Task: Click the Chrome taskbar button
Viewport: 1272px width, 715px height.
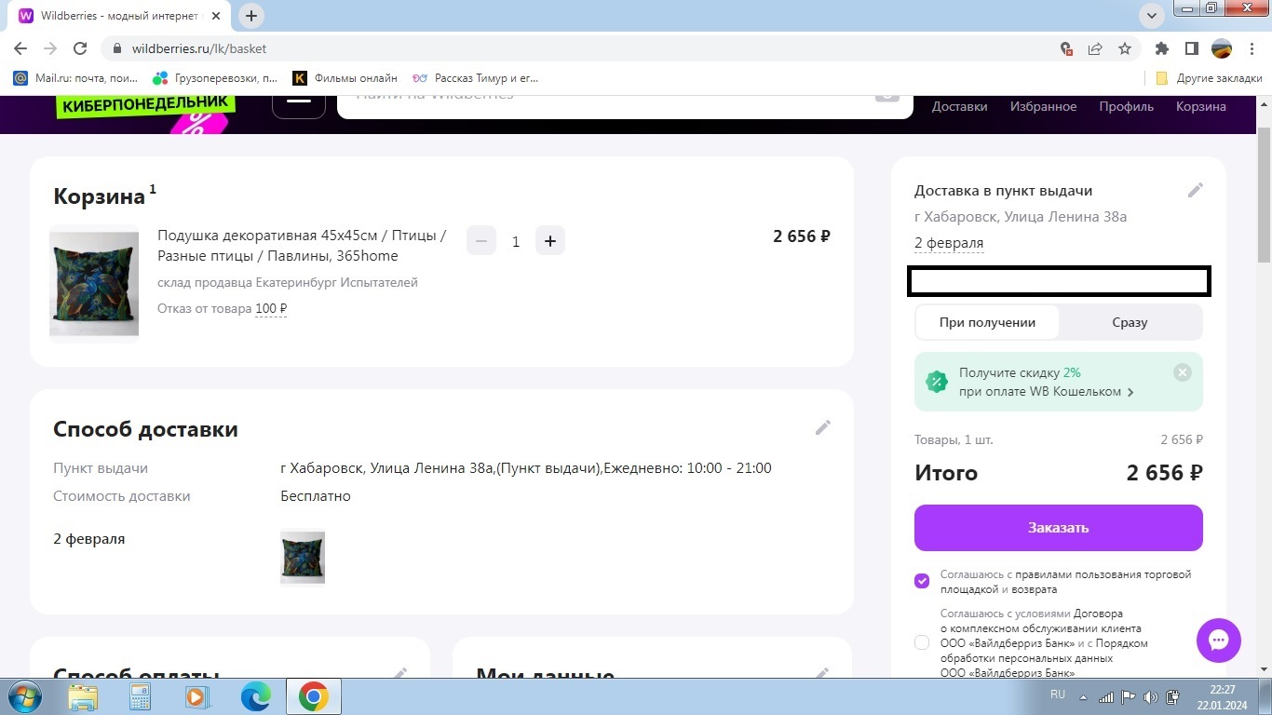Action: point(313,696)
